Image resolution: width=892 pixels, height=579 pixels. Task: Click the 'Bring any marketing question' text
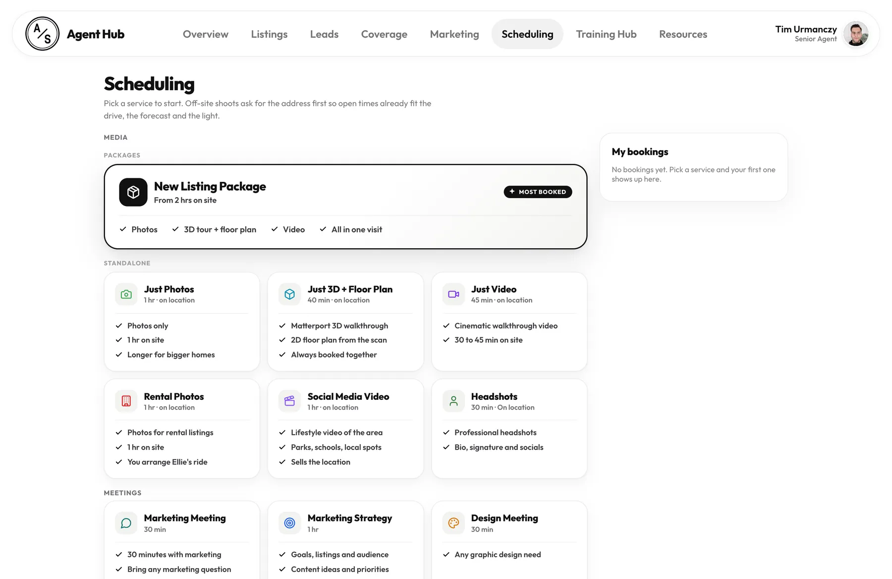(x=179, y=570)
